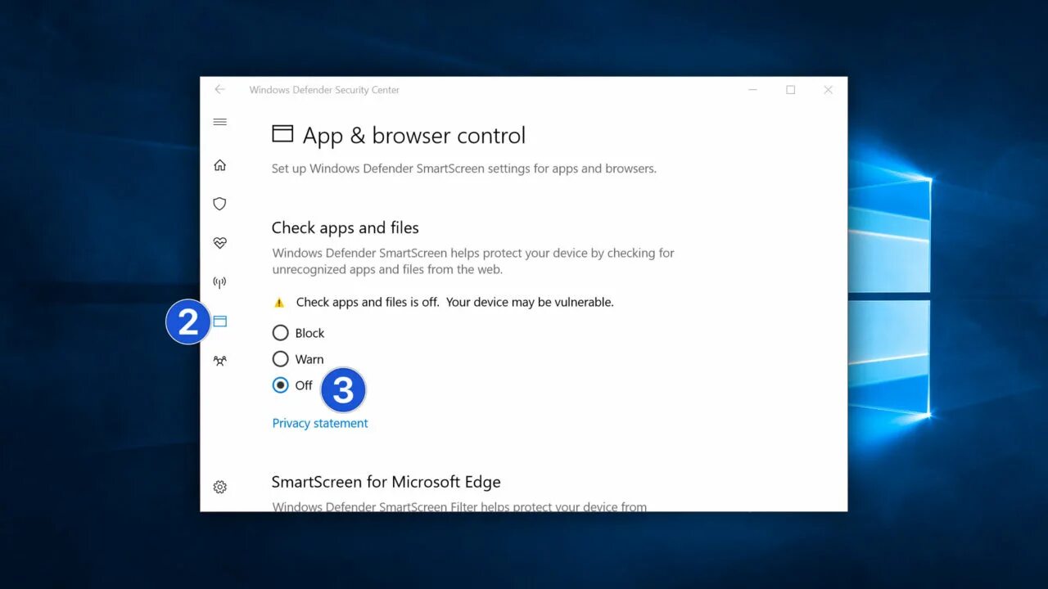Open the Privacy statement link
The image size is (1048, 589).
tap(320, 423)
